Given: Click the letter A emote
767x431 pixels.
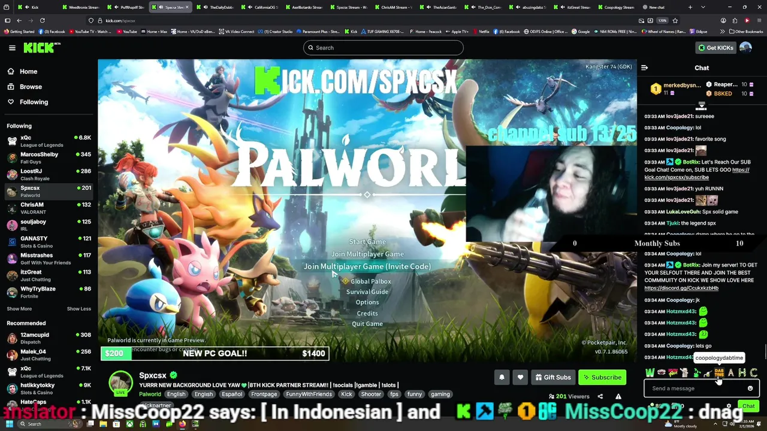Looking at the screenshot, I should pos(730,373).
